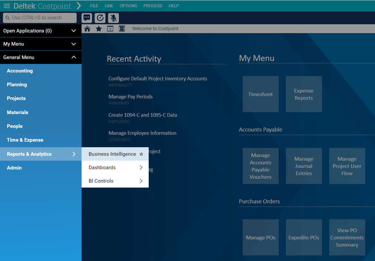Click the hamburger menu icon
The height and width of the screenshot is (261, 375).
pyautogui.click(x=7, y=6)
